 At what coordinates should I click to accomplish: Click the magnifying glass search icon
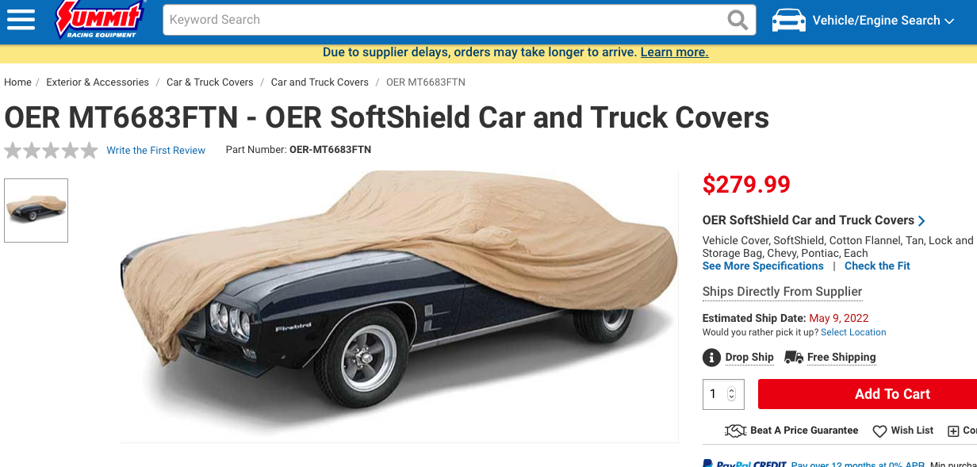tap(738, 20)
